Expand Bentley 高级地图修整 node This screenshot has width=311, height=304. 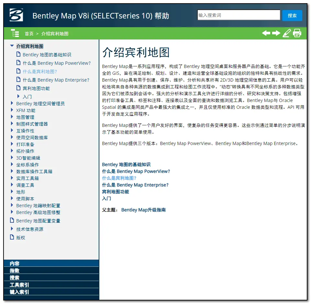coord(12,212)
